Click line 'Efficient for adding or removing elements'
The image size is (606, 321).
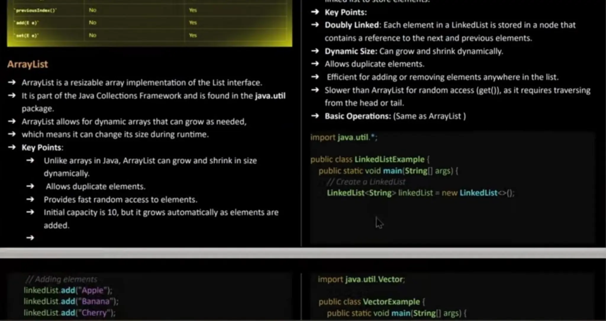point(443,77)
